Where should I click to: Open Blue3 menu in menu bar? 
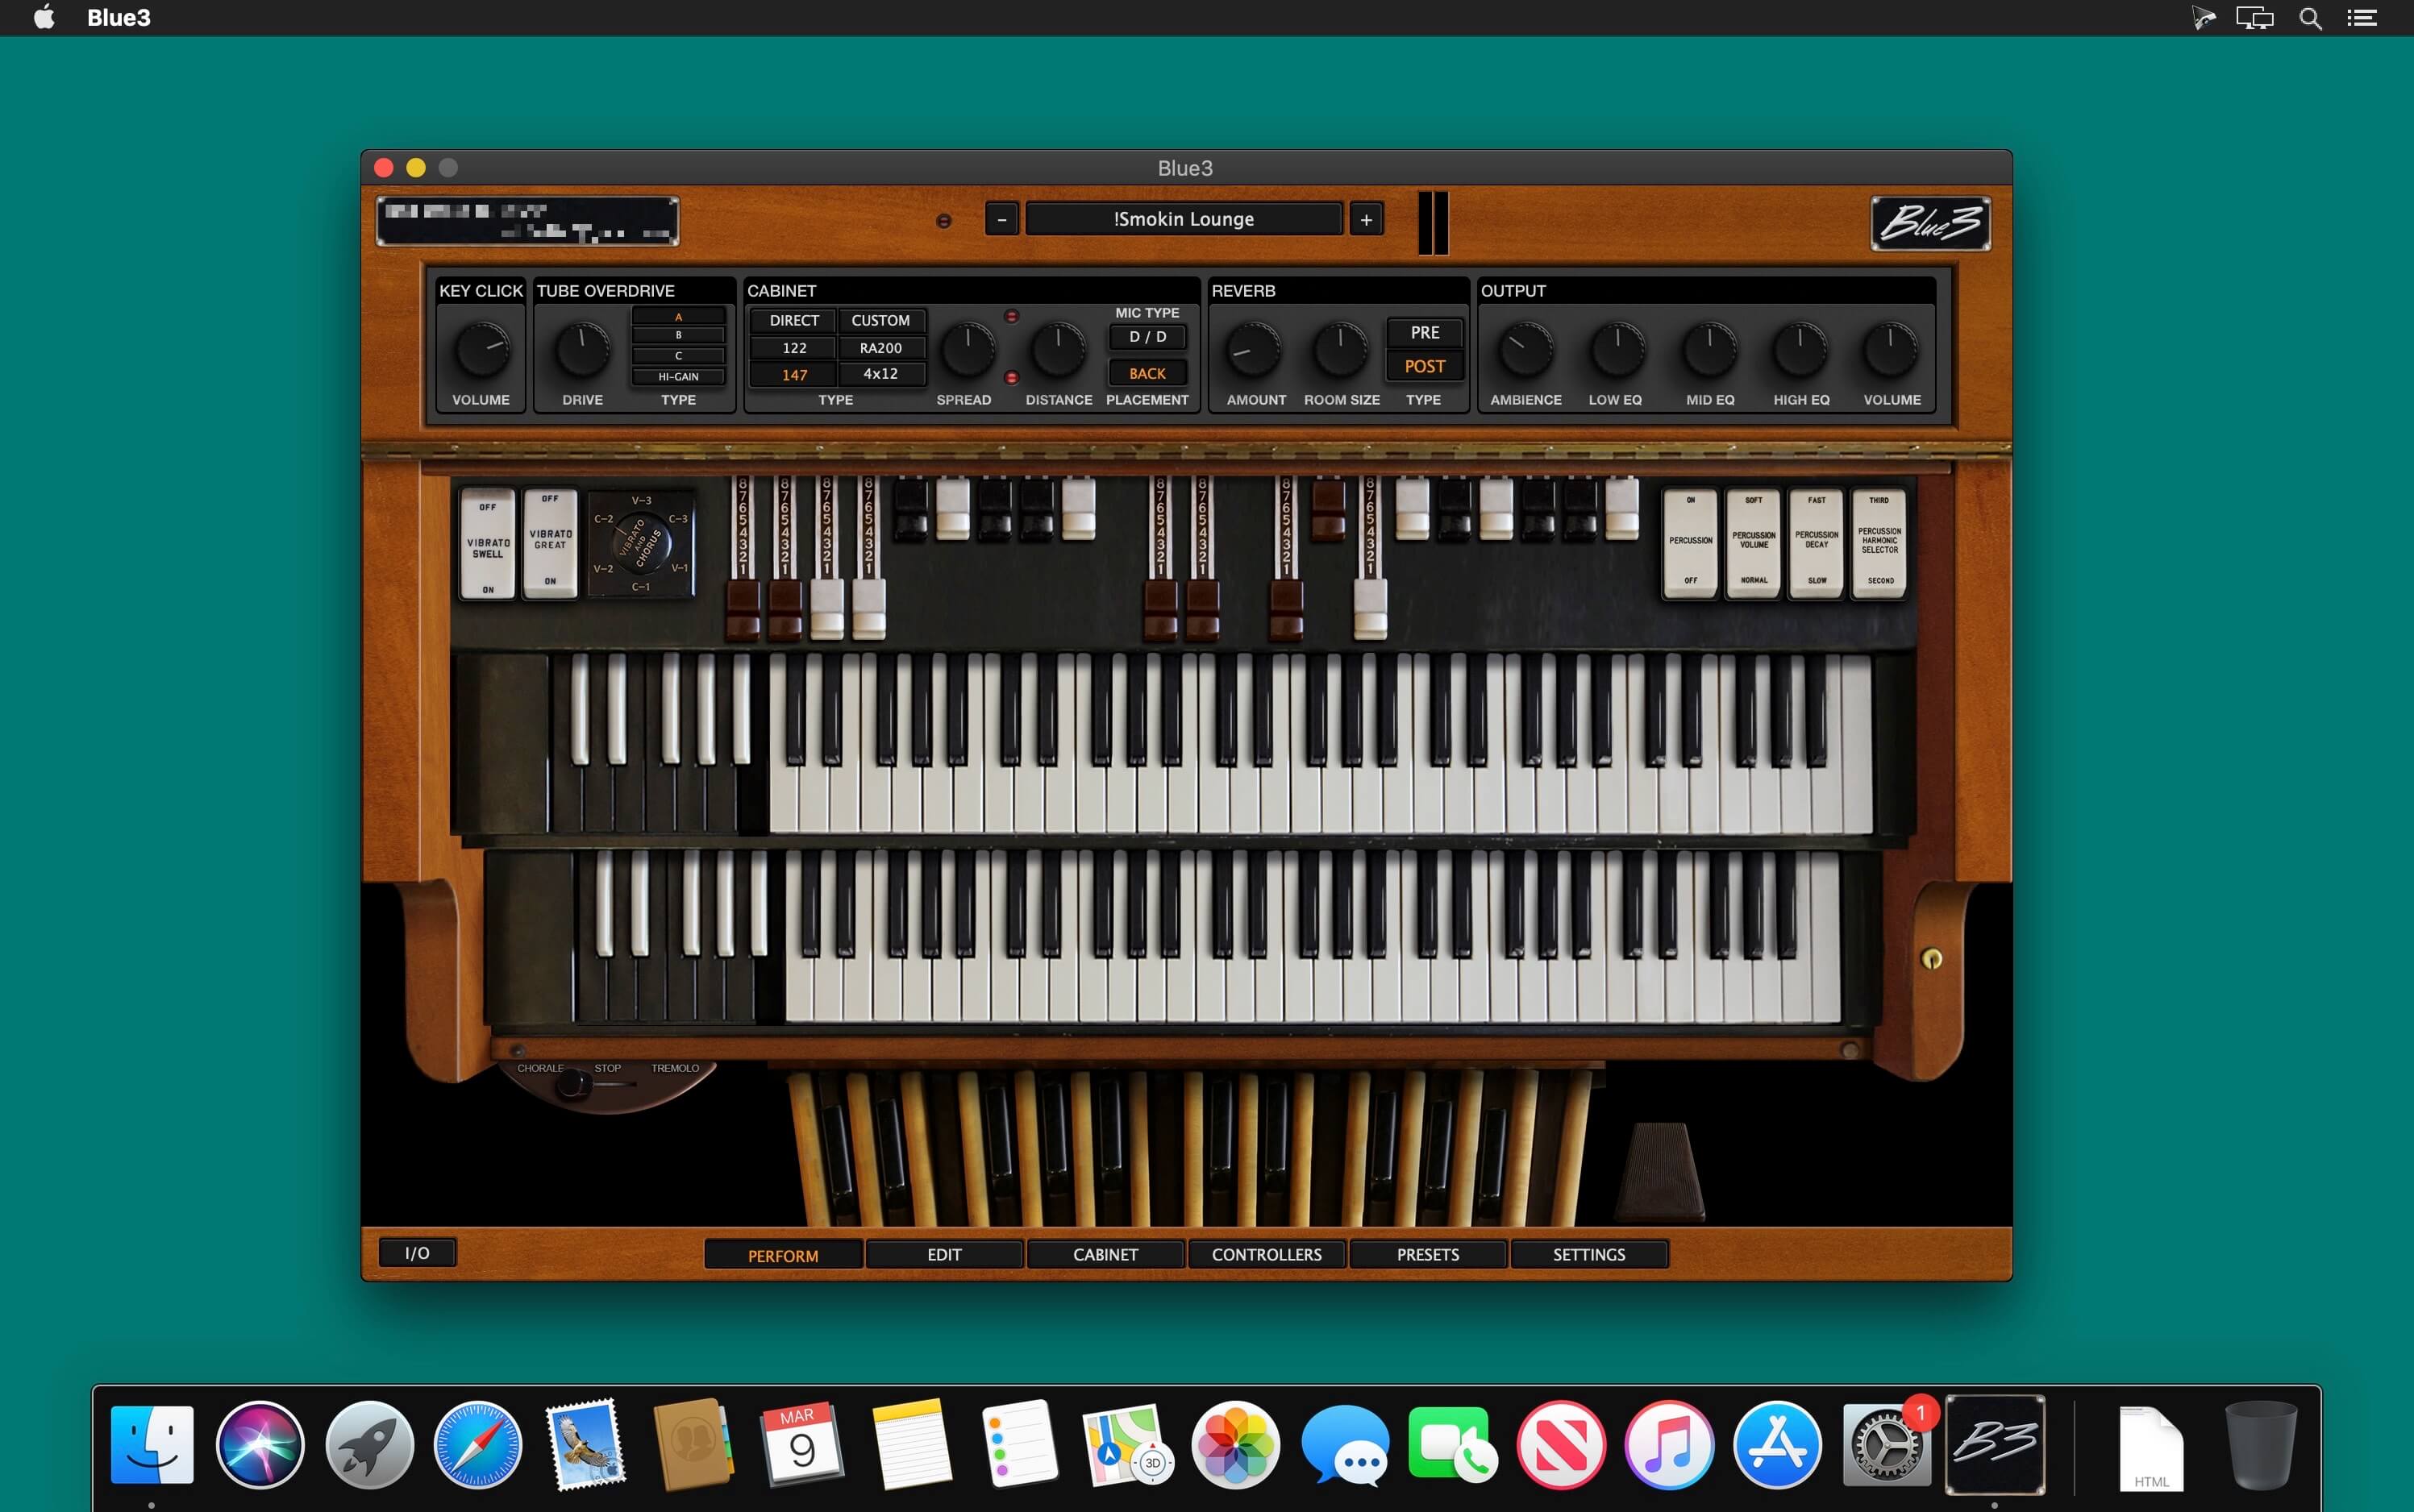click(118, 18)
